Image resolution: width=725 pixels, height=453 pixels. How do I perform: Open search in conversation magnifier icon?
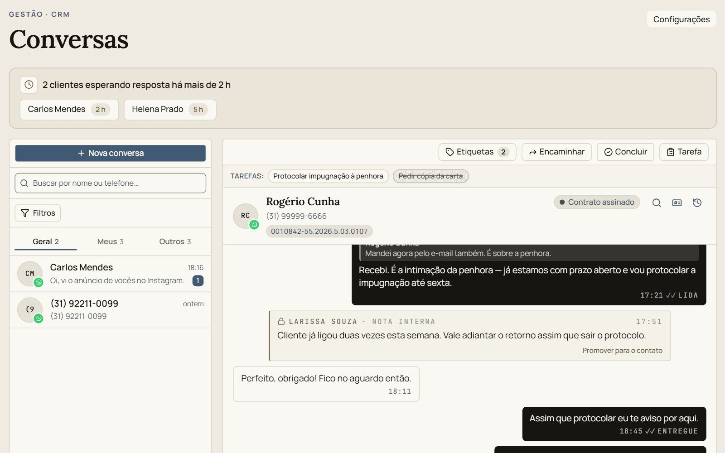point(657,202)
